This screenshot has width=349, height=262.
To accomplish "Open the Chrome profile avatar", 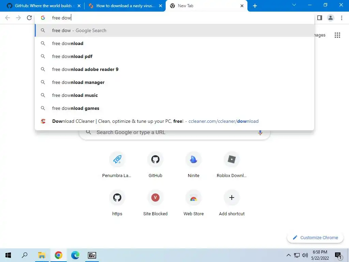I will coord(331,18).
